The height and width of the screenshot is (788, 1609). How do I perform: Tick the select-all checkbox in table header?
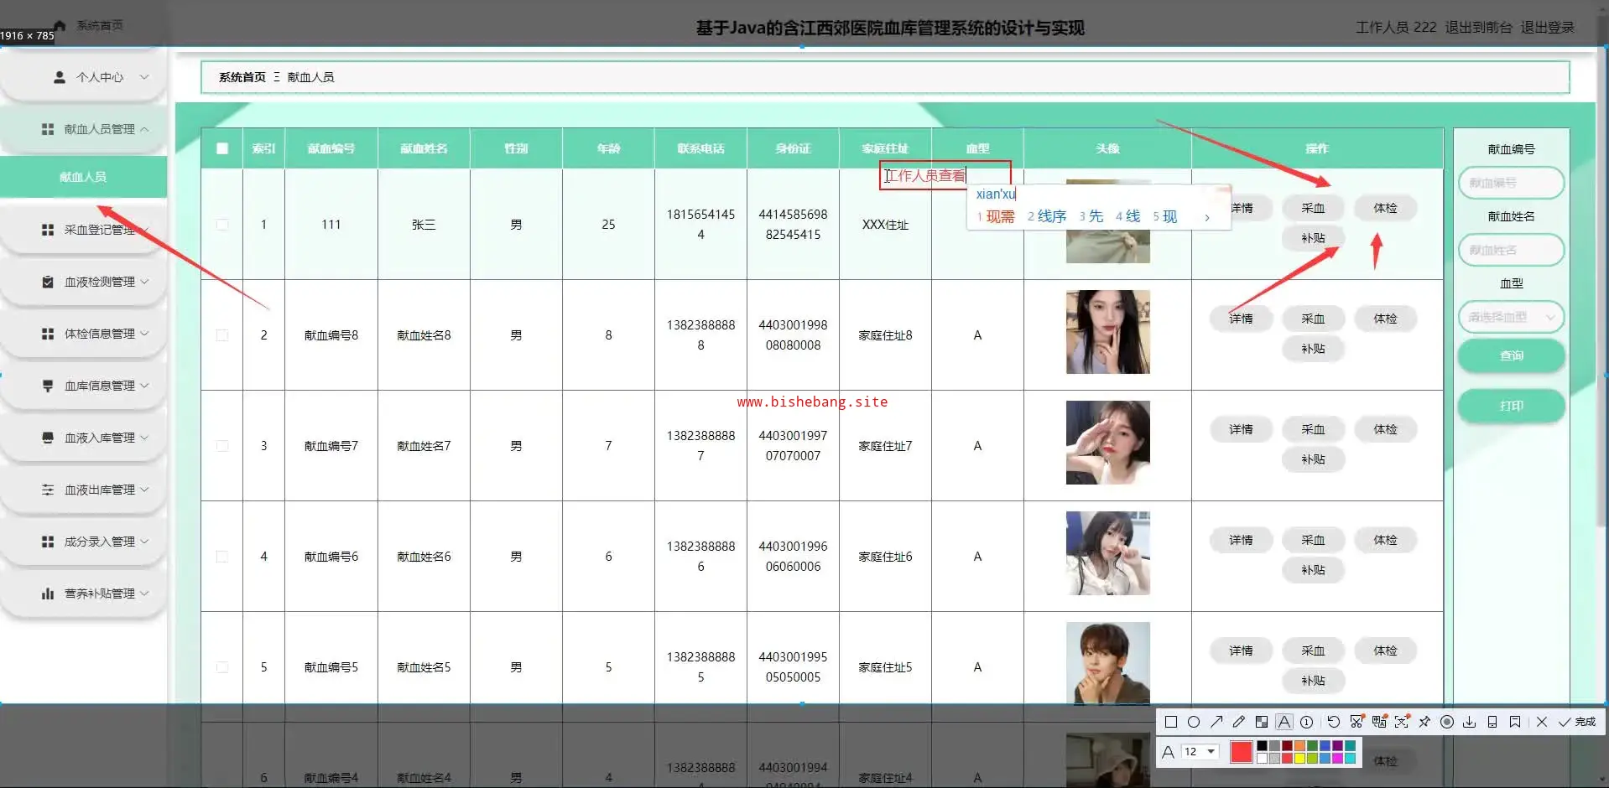tap(222, 148)
